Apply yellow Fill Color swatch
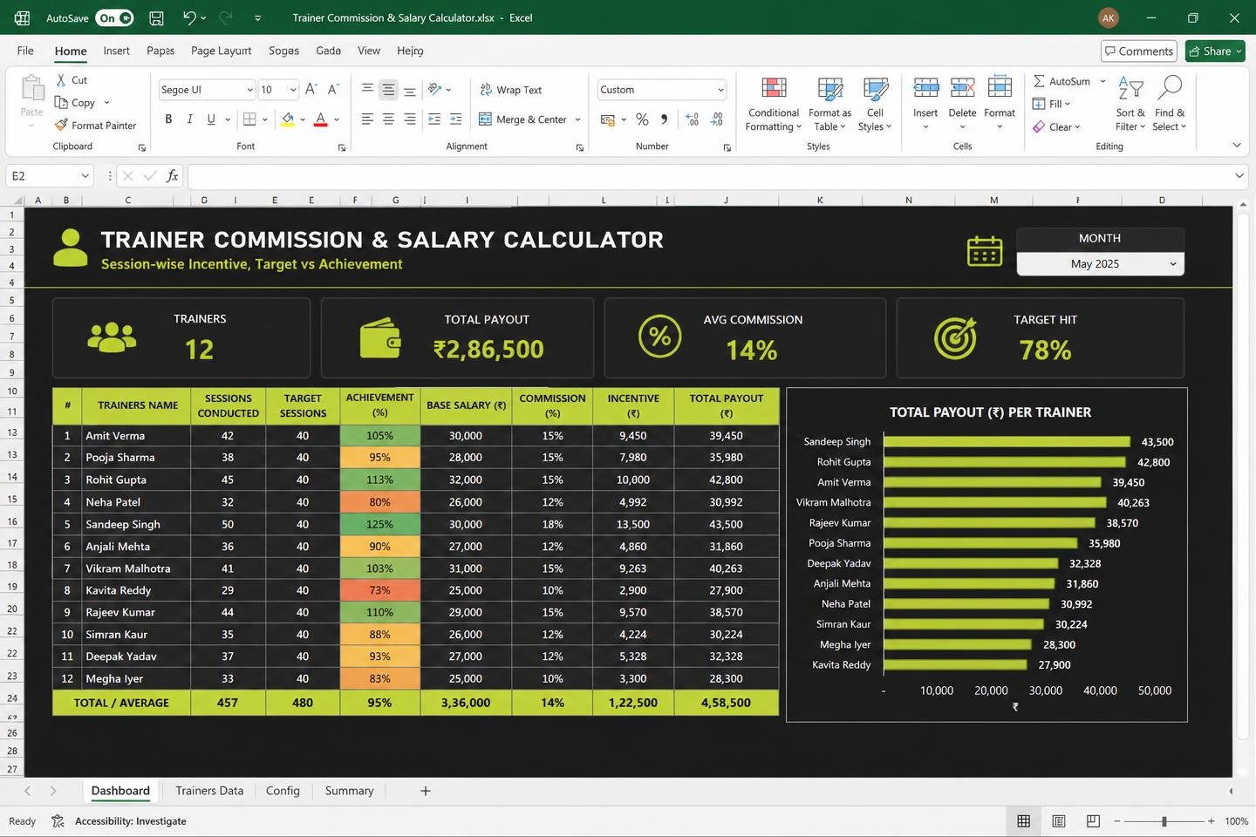 [288, 119]
